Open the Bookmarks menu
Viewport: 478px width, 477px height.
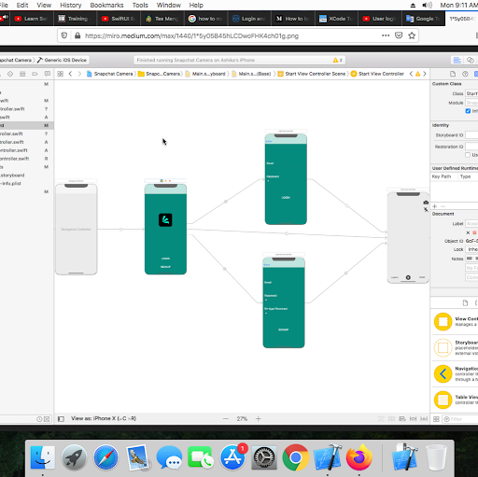pyautogui.click(x=106, y=5)
